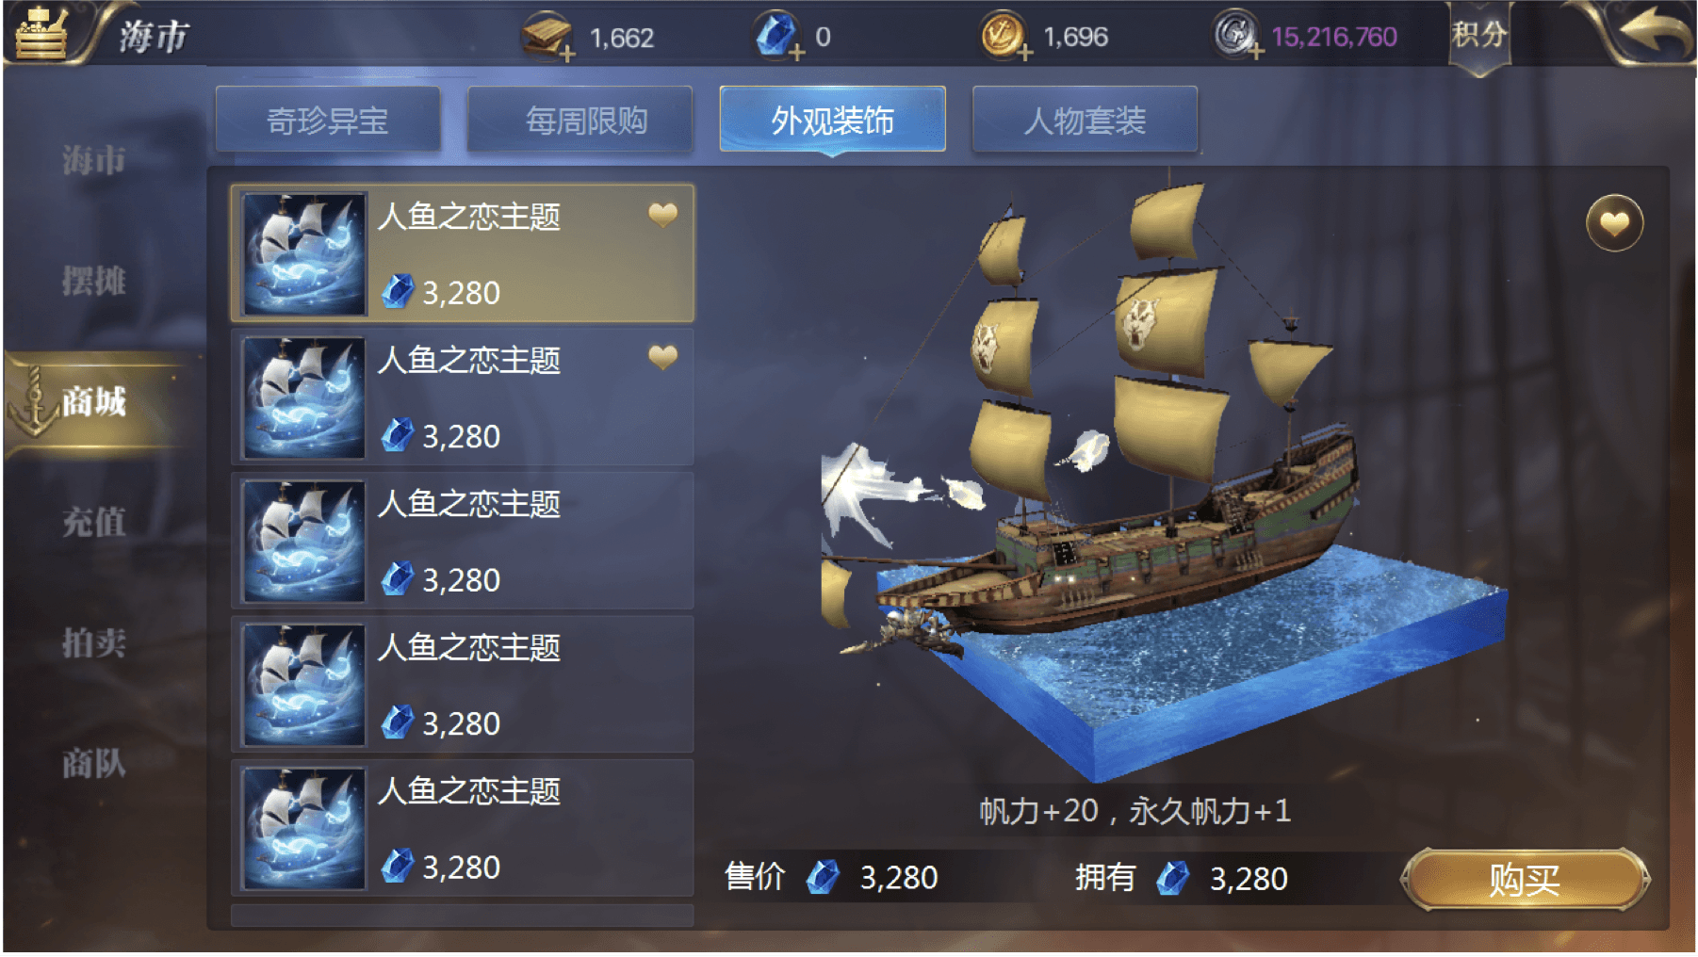
Task: Add more silver coins currency
Action: point(1256,52)
